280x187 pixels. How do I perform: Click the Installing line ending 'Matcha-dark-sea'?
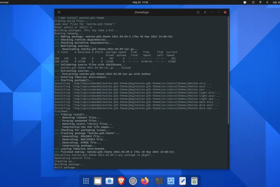point(136,108)
